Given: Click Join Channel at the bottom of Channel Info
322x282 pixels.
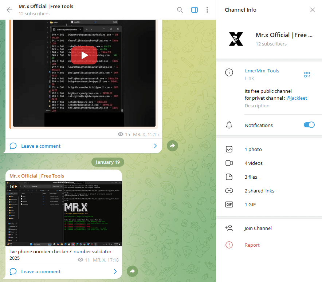Looking at the screenshot, I should [x=258, y=228].
